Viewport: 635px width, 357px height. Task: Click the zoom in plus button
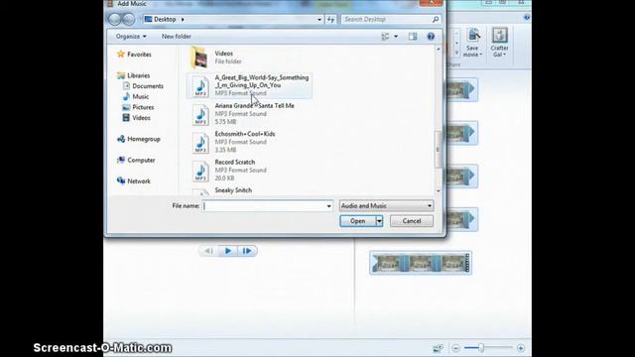tap(521, 348)
